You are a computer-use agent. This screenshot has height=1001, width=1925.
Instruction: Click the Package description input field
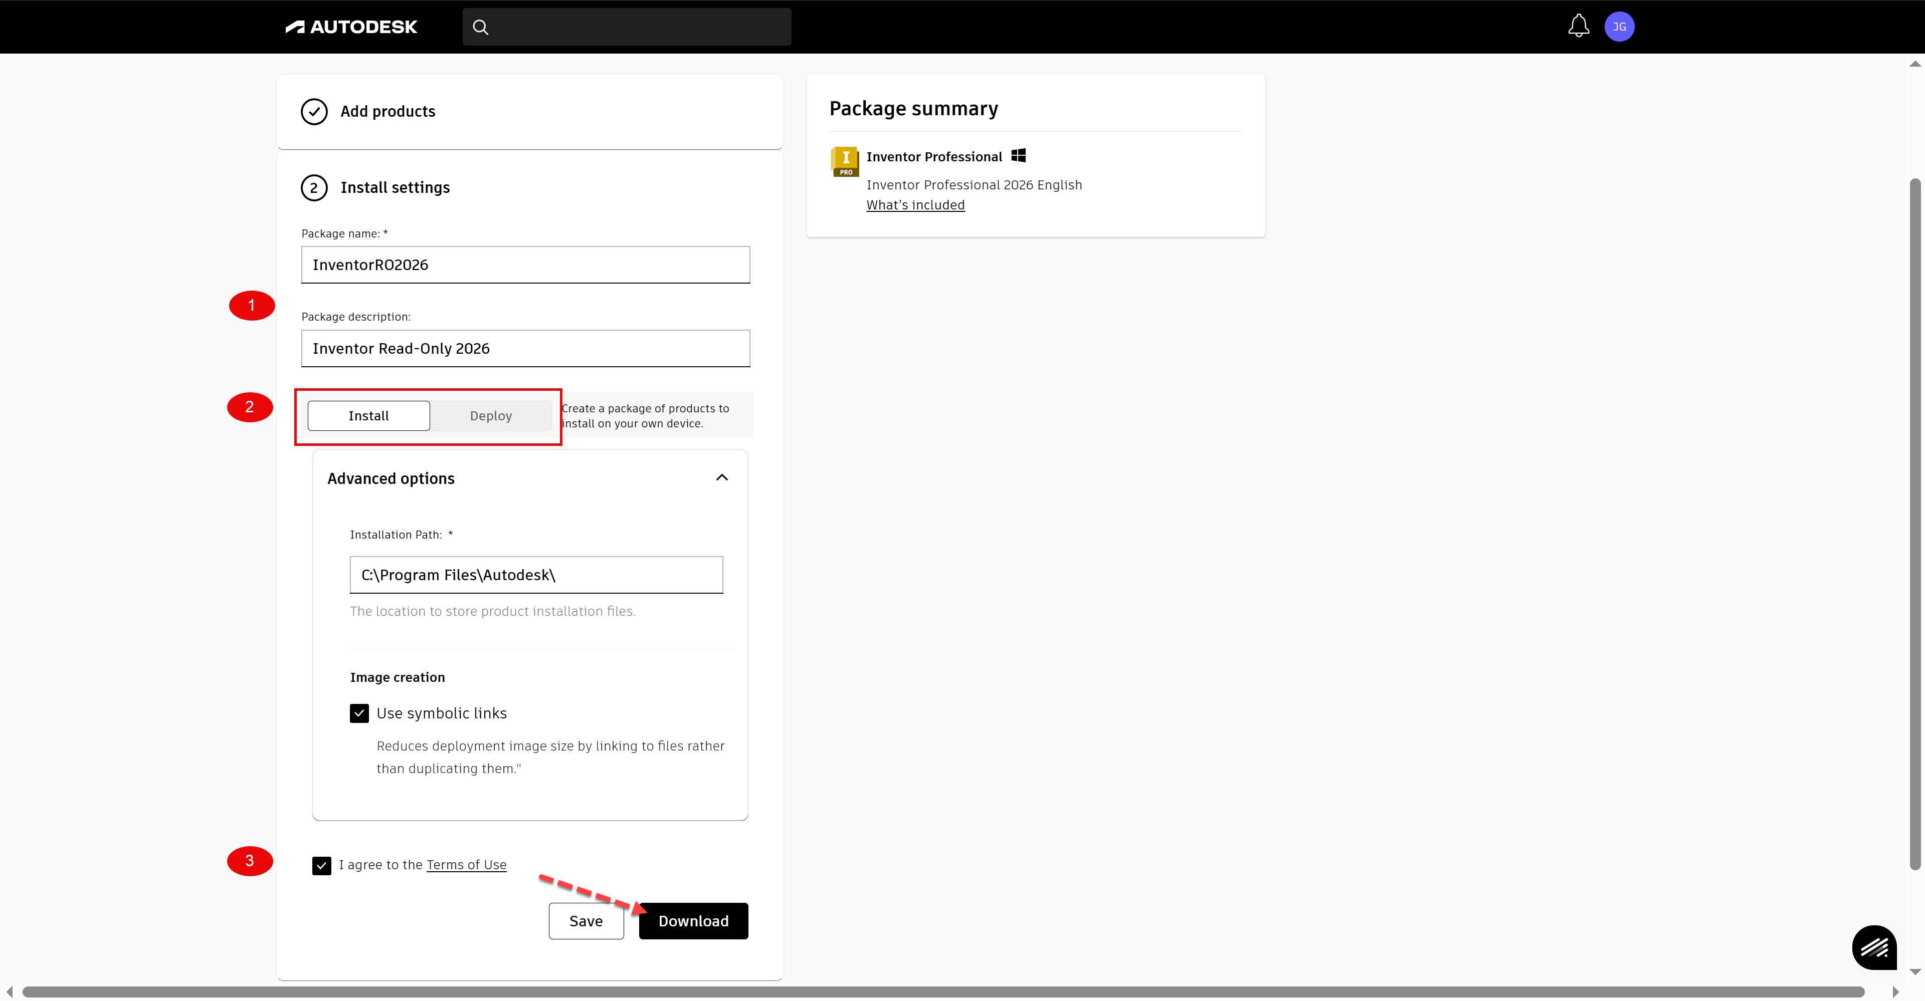(525, 349)
